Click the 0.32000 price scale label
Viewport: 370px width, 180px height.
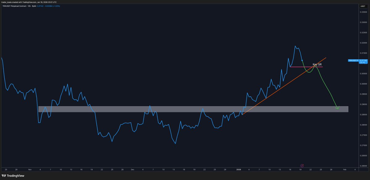tap(363, 43)
